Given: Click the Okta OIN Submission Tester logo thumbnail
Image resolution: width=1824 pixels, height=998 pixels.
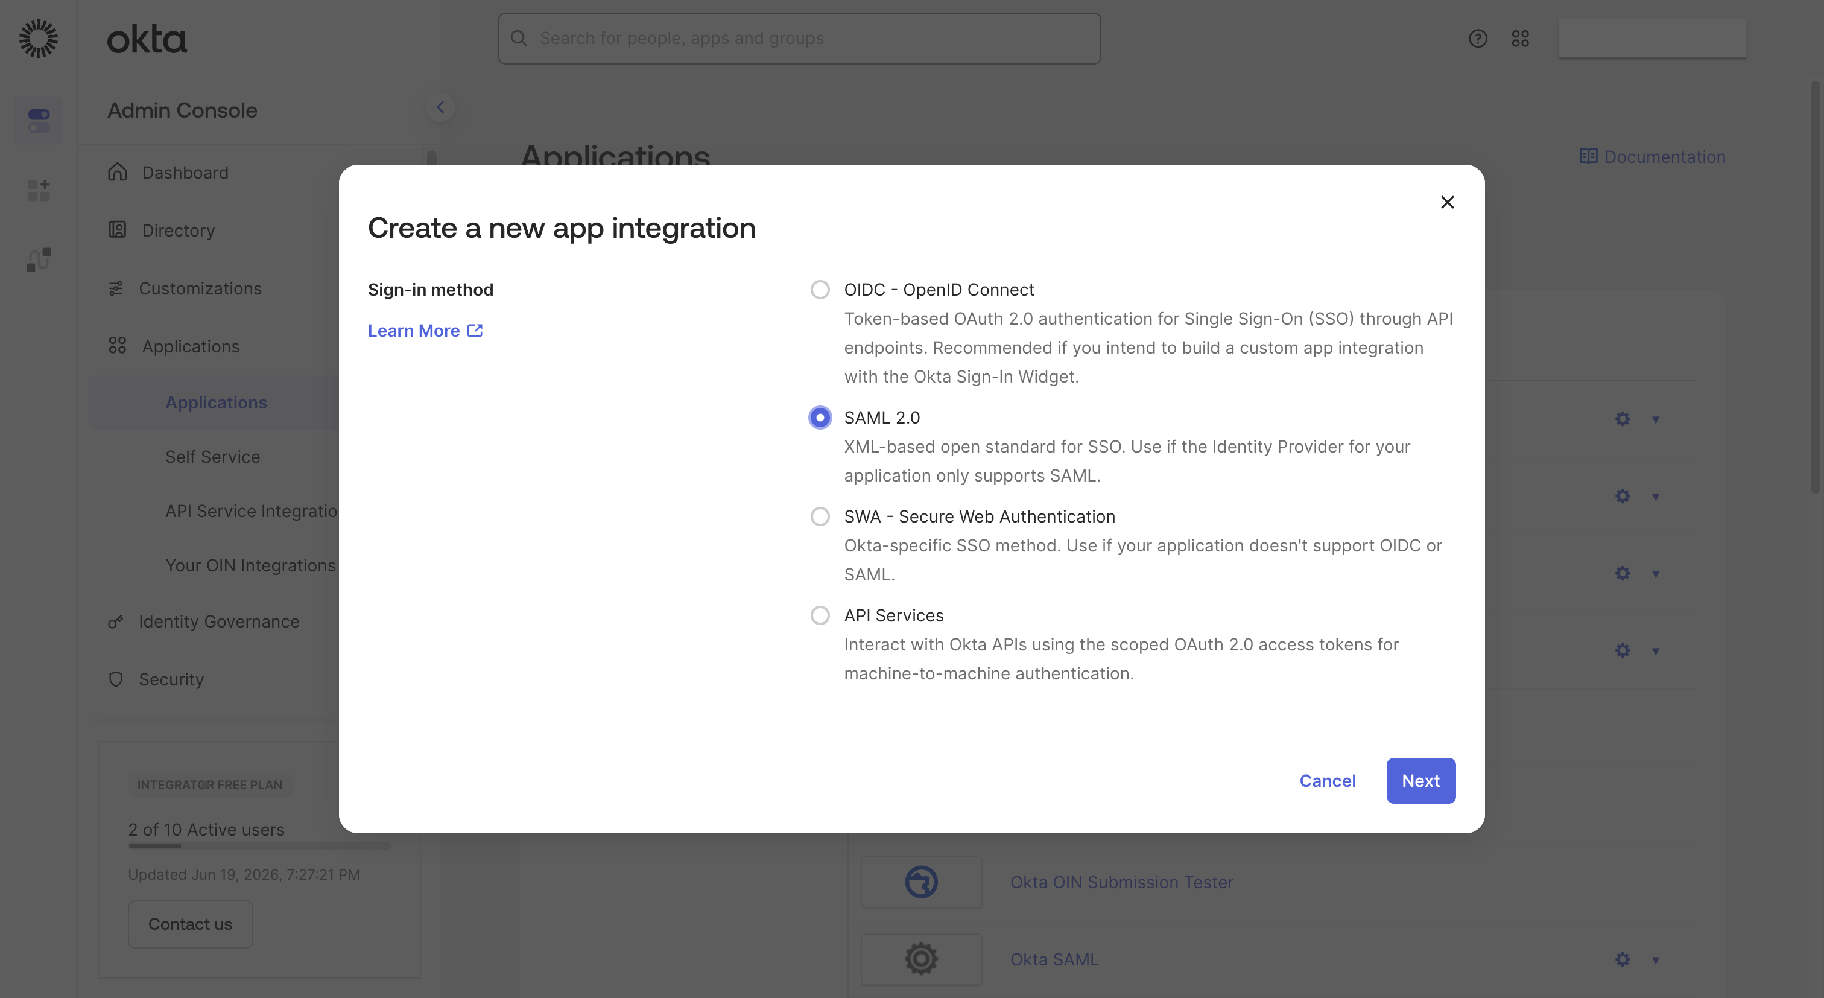Looking at the screenshot, I should point(921,883).
